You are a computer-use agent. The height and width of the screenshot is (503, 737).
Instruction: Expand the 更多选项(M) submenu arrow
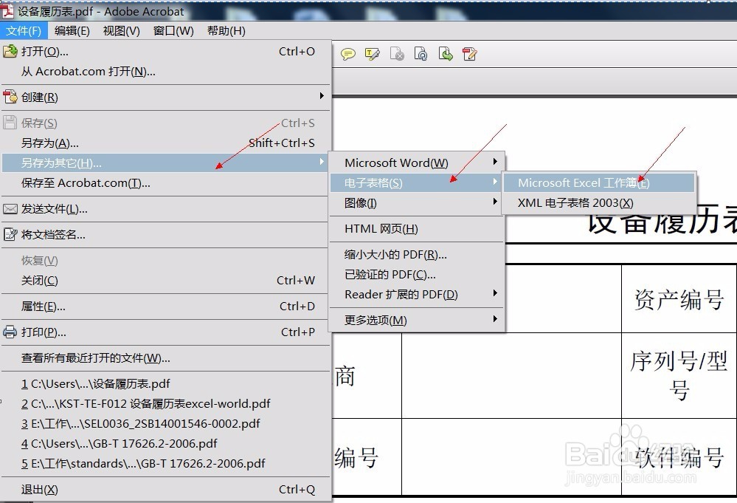495,318
